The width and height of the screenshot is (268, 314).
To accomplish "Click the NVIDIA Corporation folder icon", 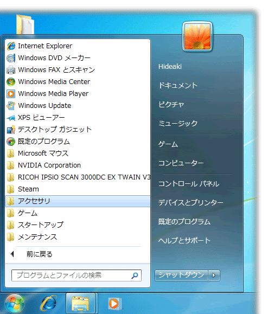I will point(10,165).
